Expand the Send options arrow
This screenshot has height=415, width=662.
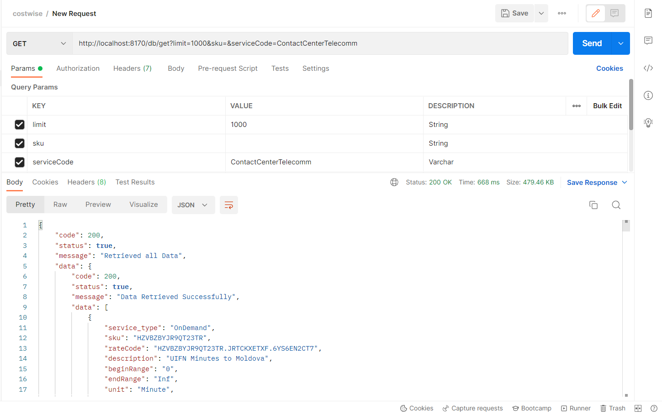[x=620, y=43]
